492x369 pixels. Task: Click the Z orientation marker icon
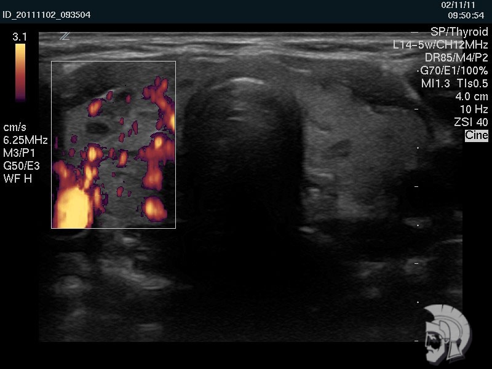click(65, 36)
